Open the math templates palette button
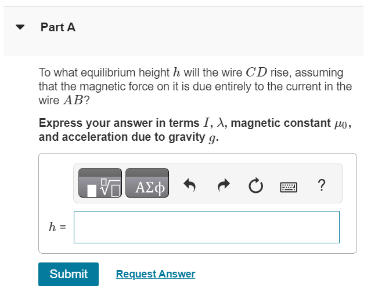 click(x=100, y=183)
